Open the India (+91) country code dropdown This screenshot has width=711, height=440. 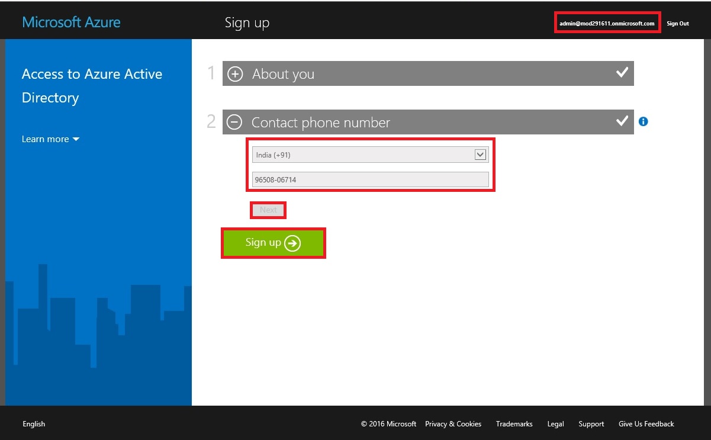tap(370, 155)
